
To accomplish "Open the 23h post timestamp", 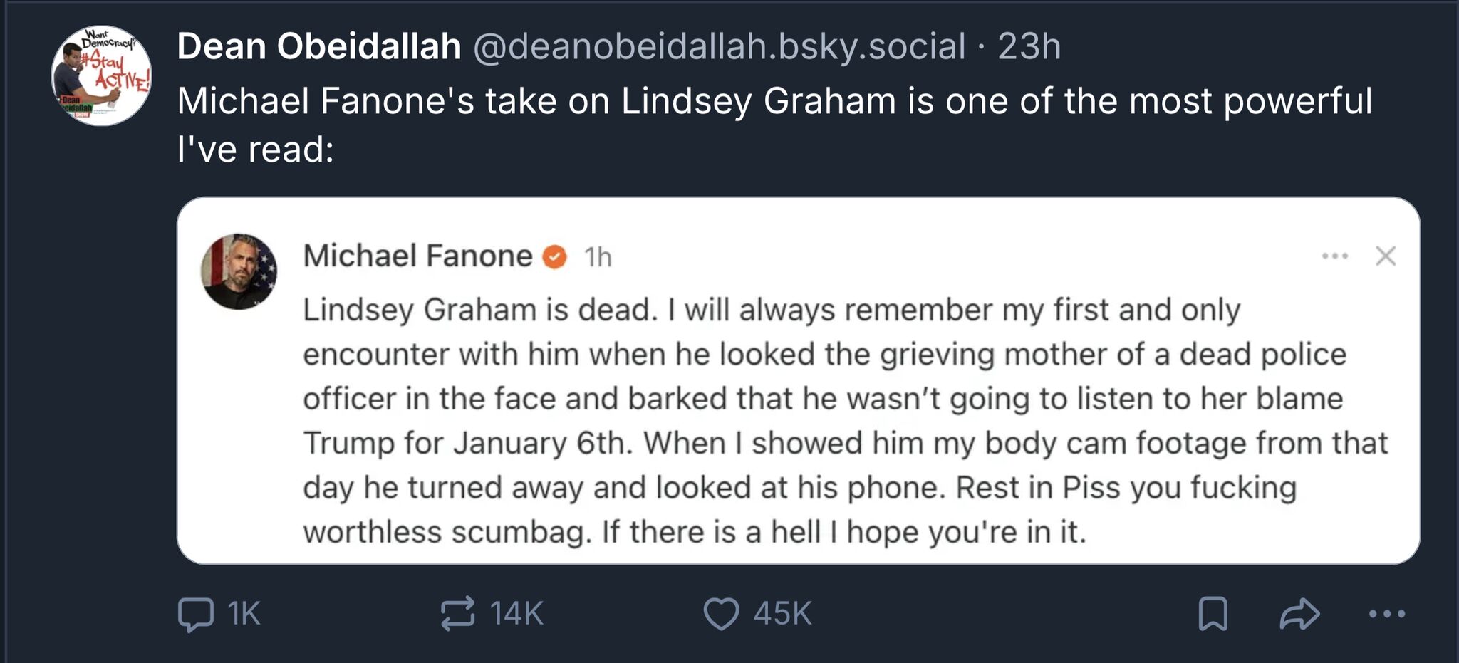I will pyautogui.click(x=1029, y=47).
